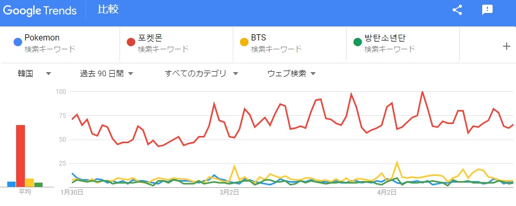This screenshot has height=206, width=516.
Task: Click the 3月2日 date marker on axis
Action: tap(229, 192)
